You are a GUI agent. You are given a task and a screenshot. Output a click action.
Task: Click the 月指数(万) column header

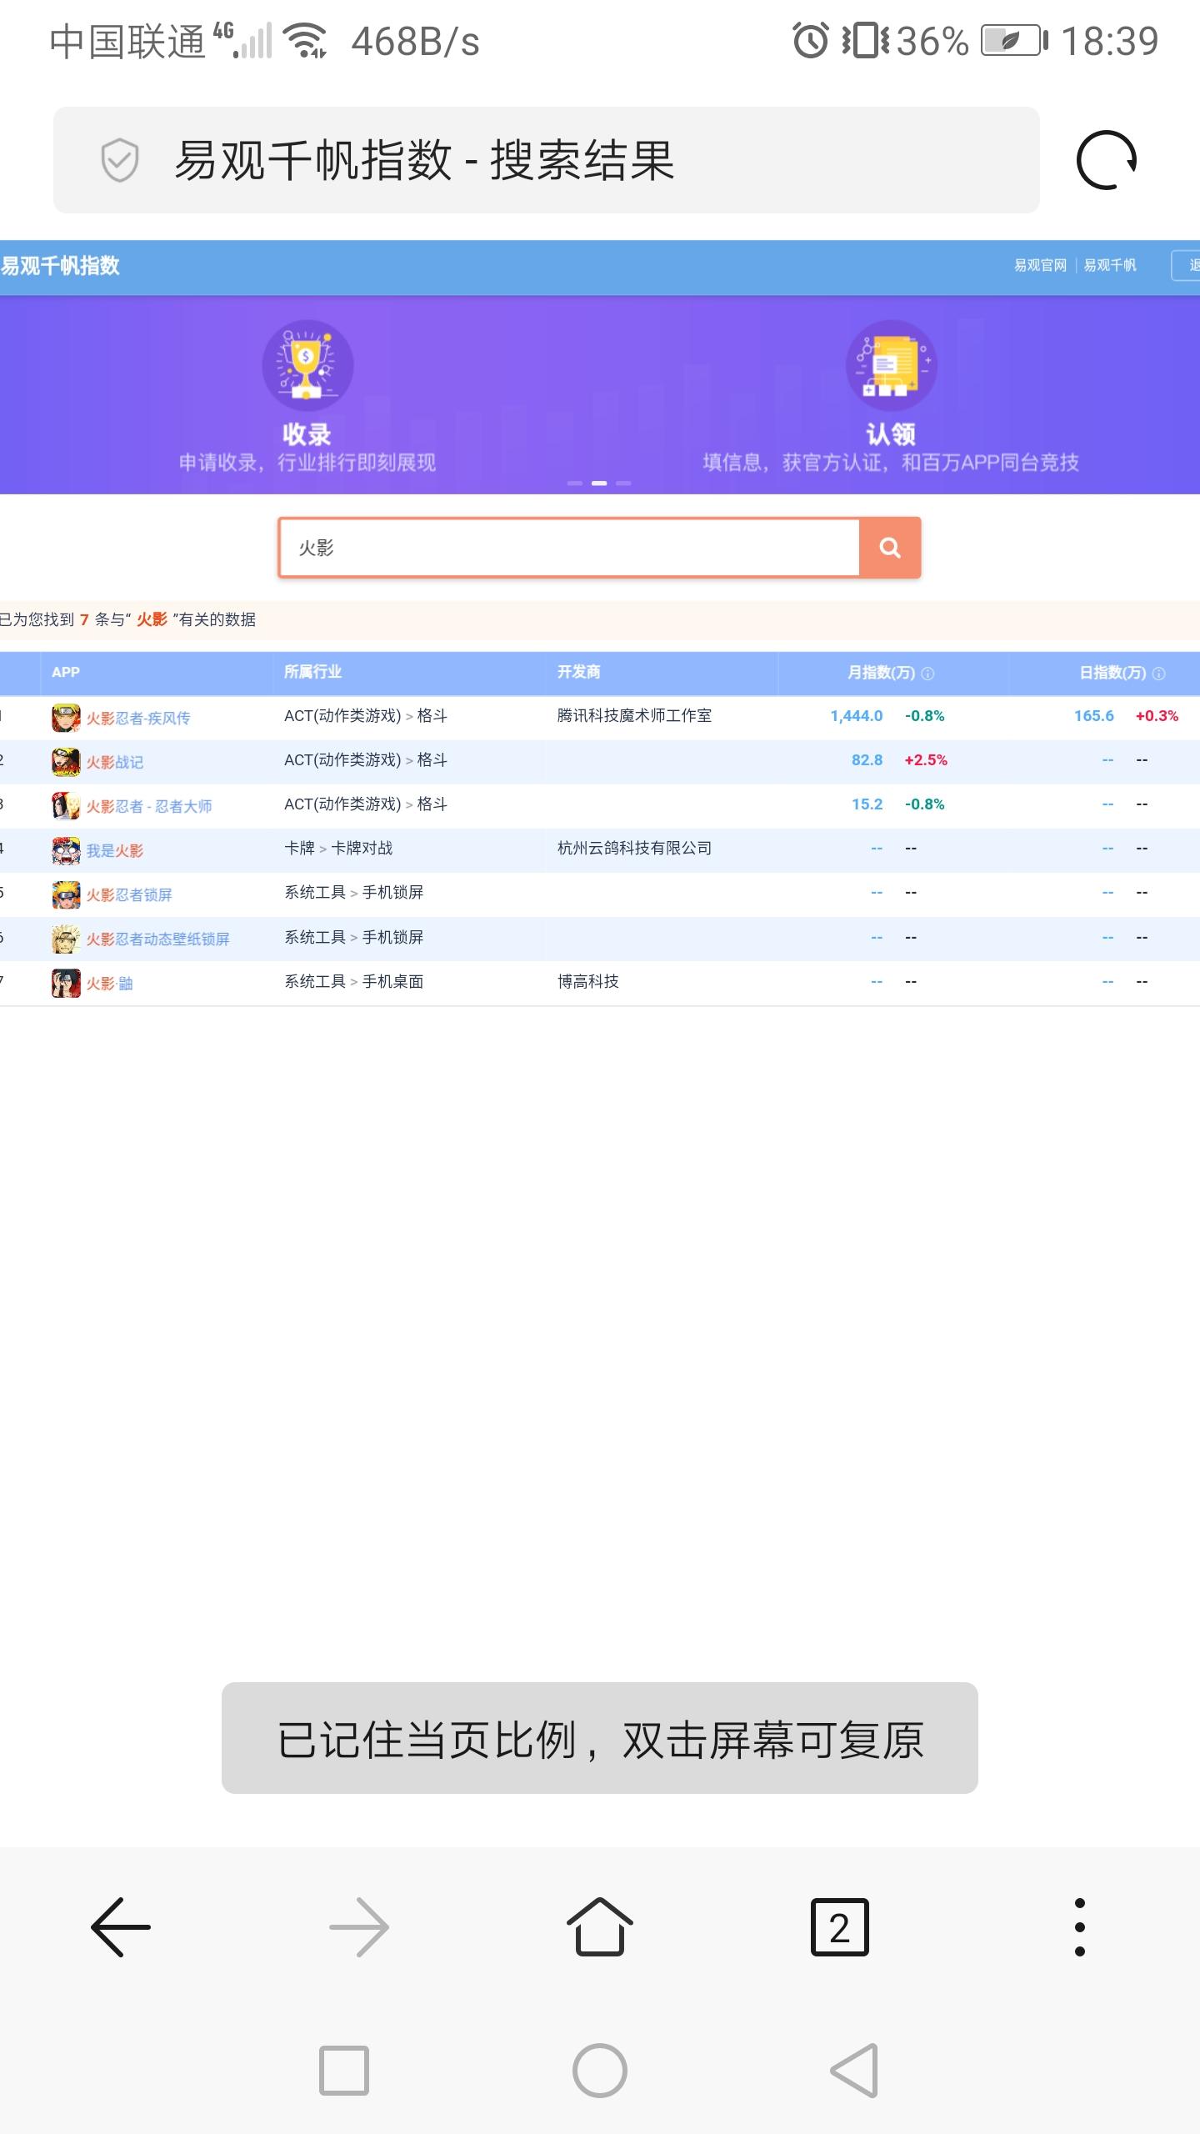click(x=881, y=673)
